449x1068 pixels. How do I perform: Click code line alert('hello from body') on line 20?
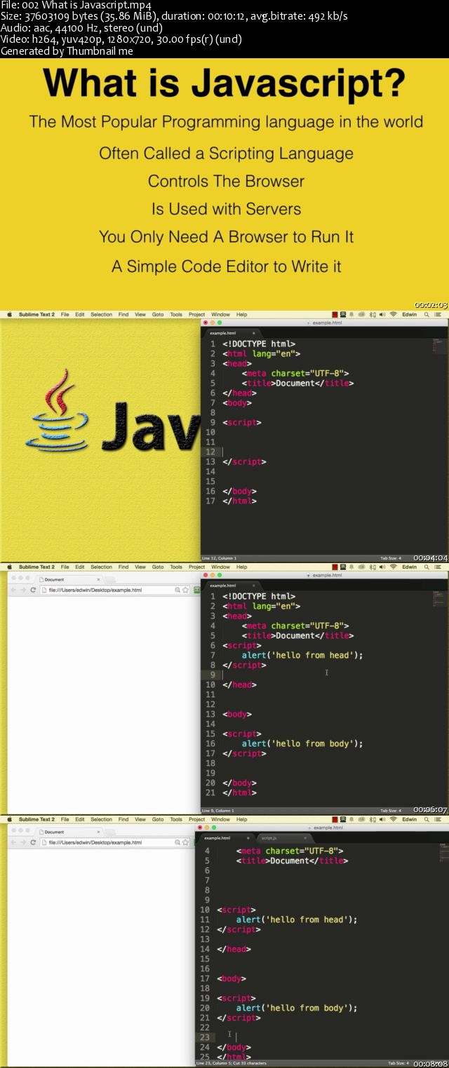tap(296, 1008)
